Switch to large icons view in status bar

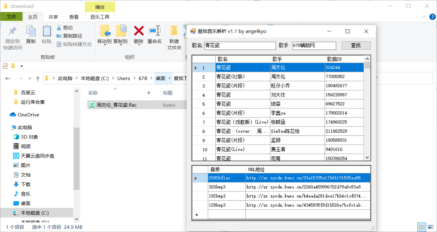point(430,227)
